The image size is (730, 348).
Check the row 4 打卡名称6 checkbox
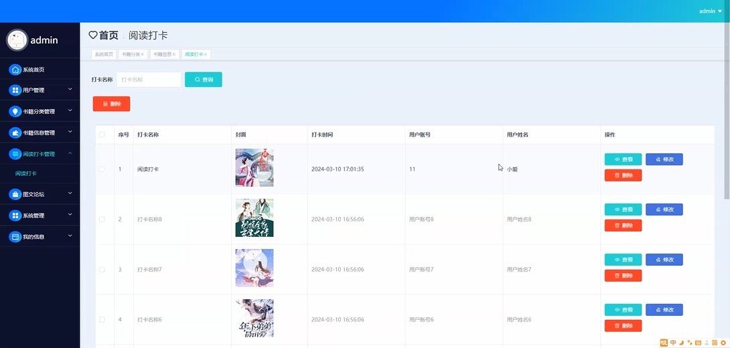(x=102, y=320)
